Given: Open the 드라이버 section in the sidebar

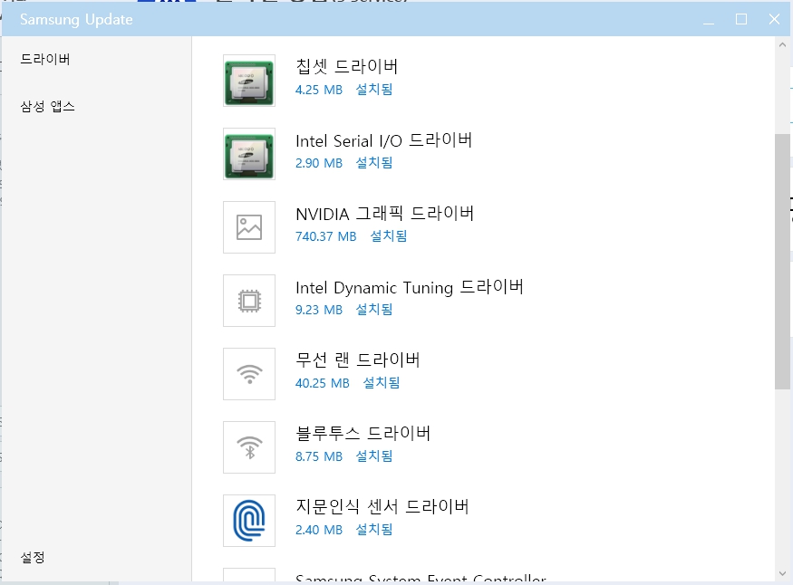Looking at the screenshot, I should [x=45, y=59].
